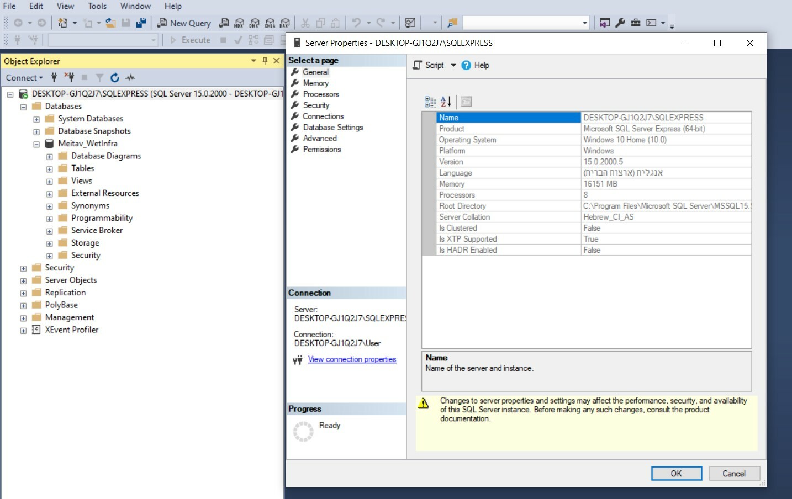Select the PolyBase tree item
792x499 pixels.
[x=61, y=305]
